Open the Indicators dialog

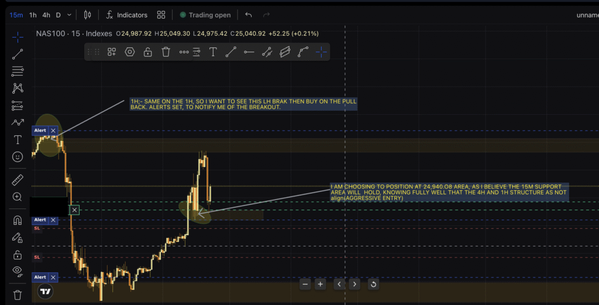[x=126, y=15]
